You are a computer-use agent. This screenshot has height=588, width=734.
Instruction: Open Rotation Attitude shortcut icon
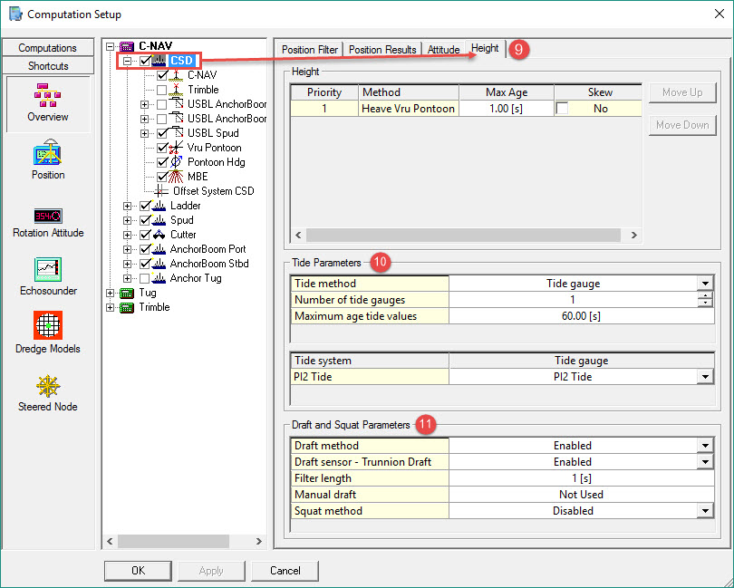[x=48, y=216]
